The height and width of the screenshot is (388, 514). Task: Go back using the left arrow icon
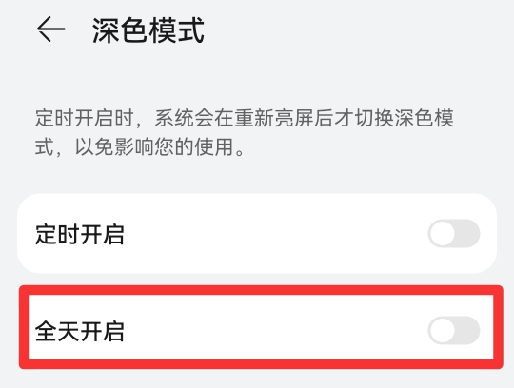coord(50,29)
